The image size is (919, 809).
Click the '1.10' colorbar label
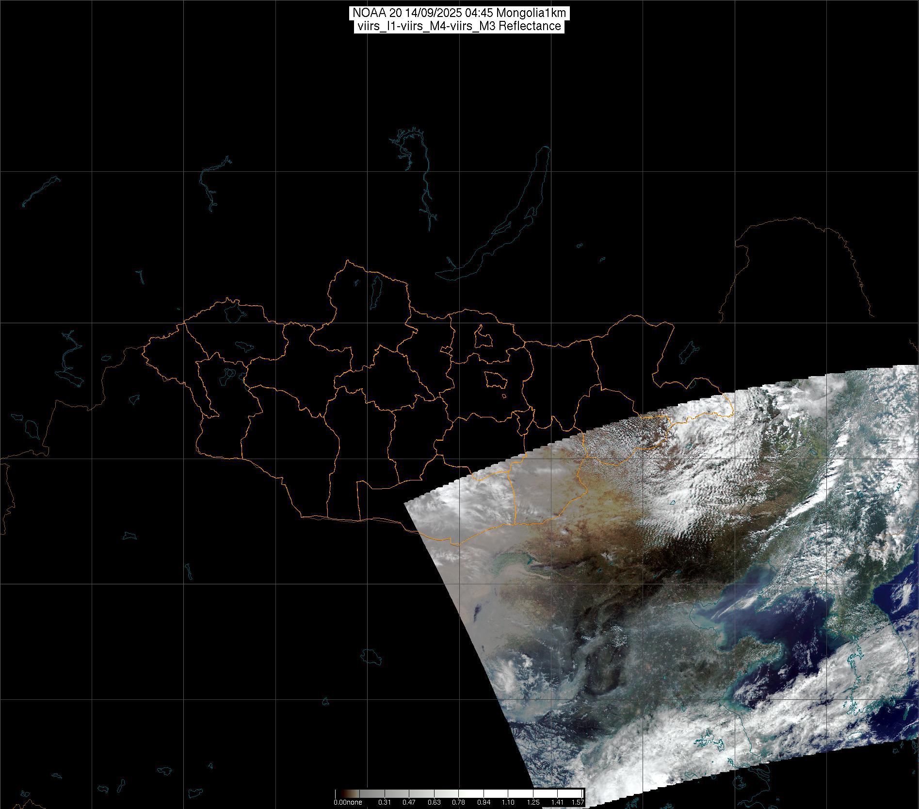pyautogui.click(x=508, y=802)
